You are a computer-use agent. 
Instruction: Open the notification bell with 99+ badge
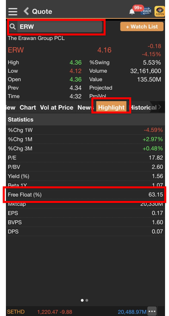coord(132,12)
